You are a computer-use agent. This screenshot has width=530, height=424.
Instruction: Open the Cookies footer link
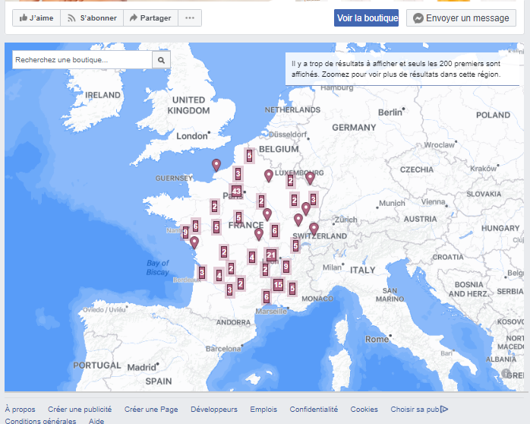click(364, 409)
